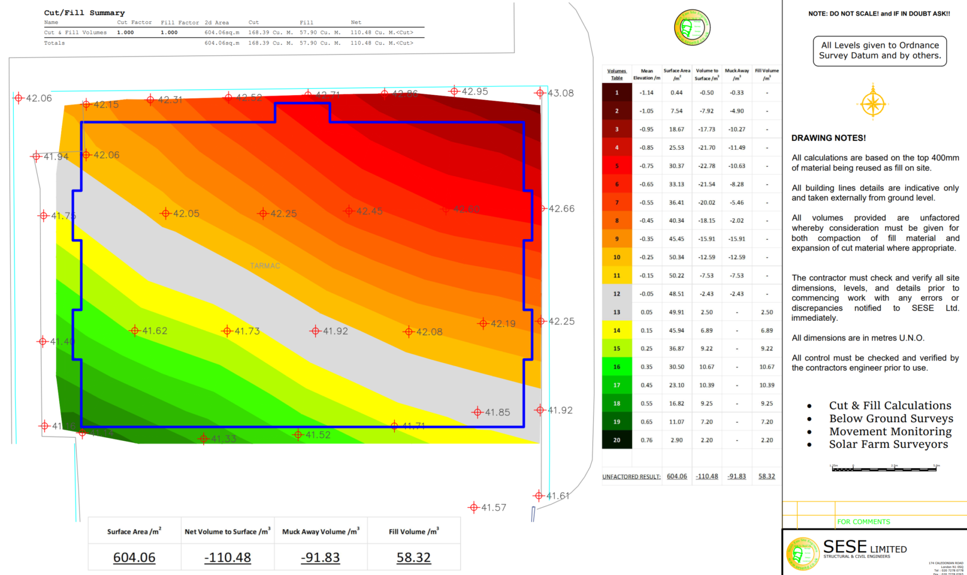Viewport: 967px width, 575px height.
Task: Click the scale bar below the bullet list
Action: pos(885,468)
